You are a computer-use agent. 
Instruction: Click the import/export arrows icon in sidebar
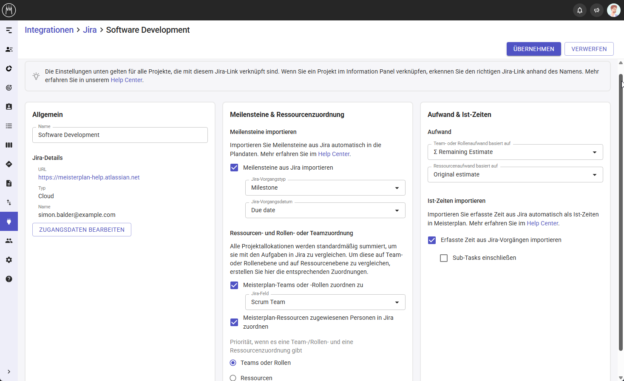pyautogui.click(x=9, y=202)
